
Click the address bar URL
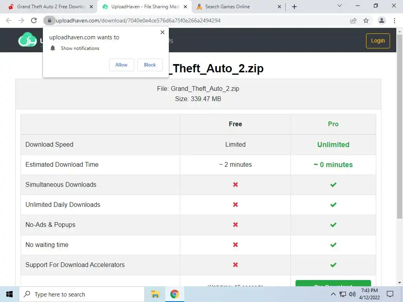coord(138,20)
